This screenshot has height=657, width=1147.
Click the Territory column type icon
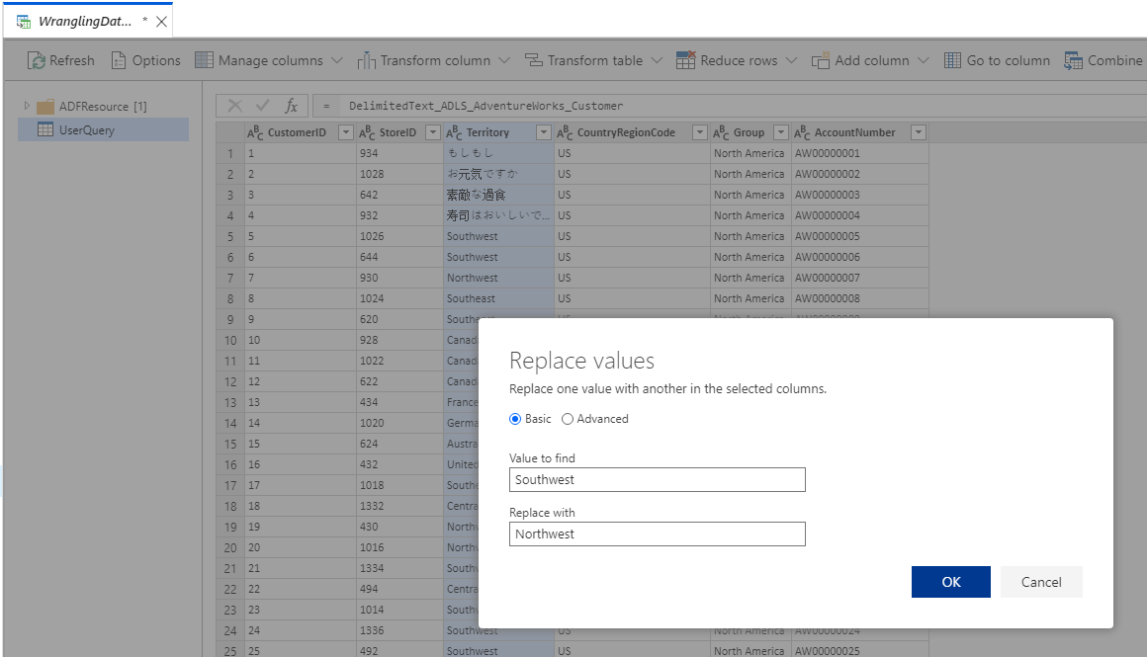pos(454,132)
